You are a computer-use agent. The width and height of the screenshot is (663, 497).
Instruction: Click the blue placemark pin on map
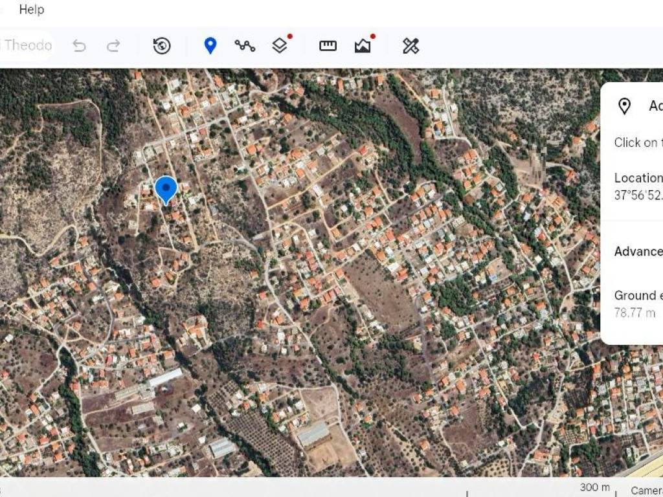(x=166, y=189)
